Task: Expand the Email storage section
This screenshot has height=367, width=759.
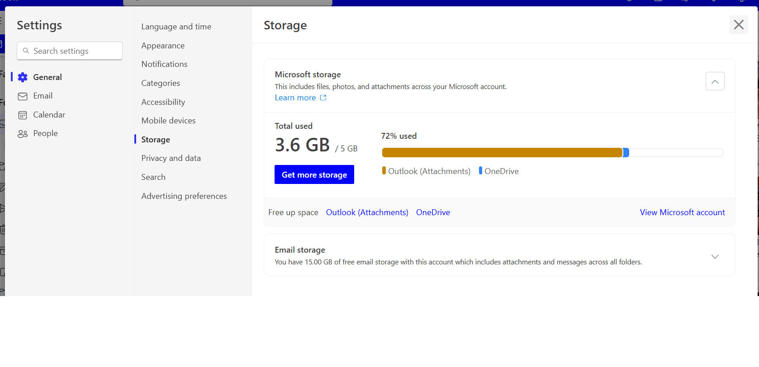Action: pos(715,256)
